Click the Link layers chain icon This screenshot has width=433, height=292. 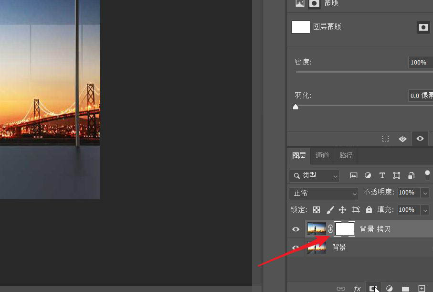(x=341, y=288)
